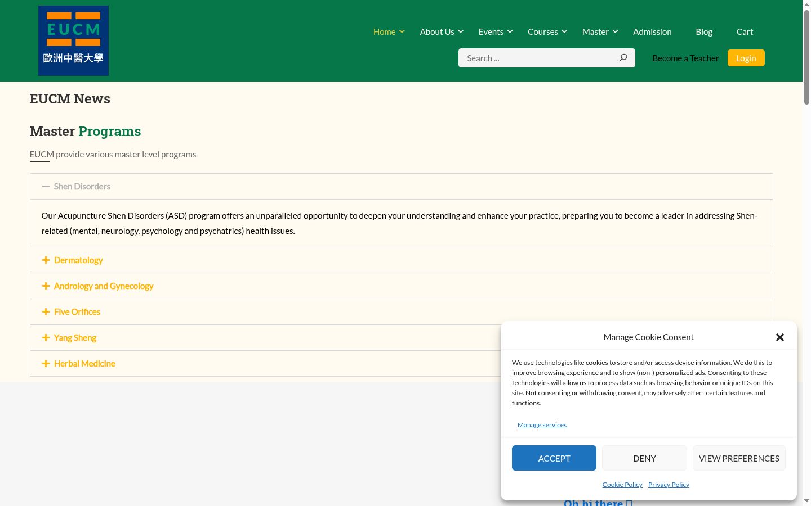The height and width of the screenshot is (506, 811).
Task: Click the Login button
Action: pos(746,58)
